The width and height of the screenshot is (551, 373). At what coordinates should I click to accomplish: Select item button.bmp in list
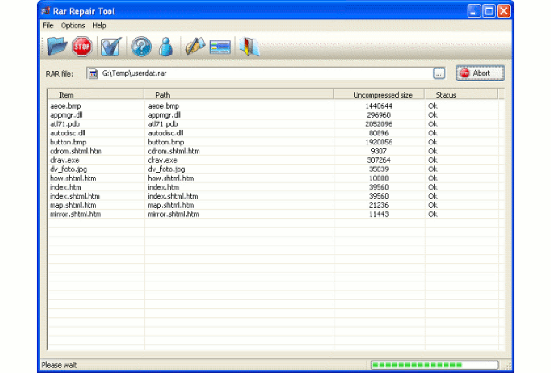tap(68, 142)
